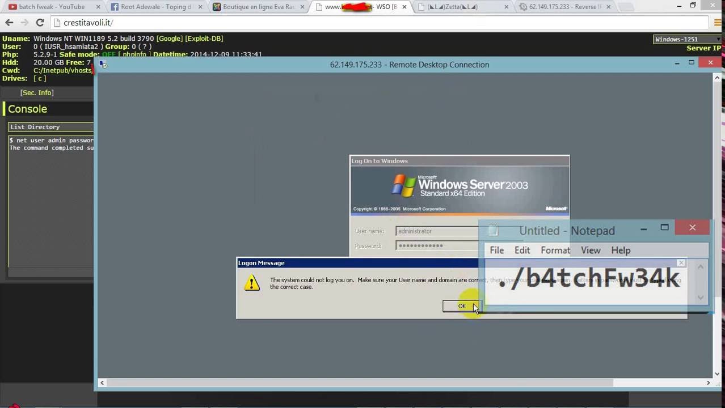
Task: Maximize the Remote Desktop Connection window
Action: [x=692, y=63]
